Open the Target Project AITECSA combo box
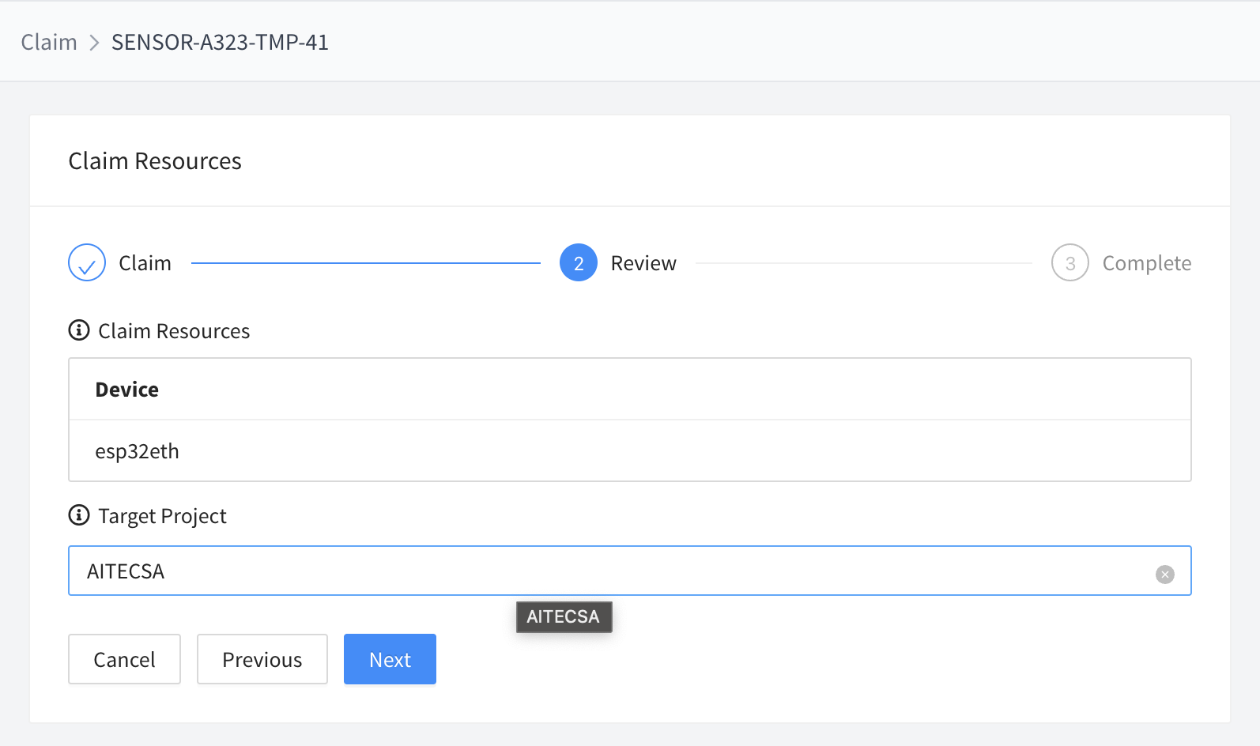This screenshot has height=746, width=1260. [629, 571]
